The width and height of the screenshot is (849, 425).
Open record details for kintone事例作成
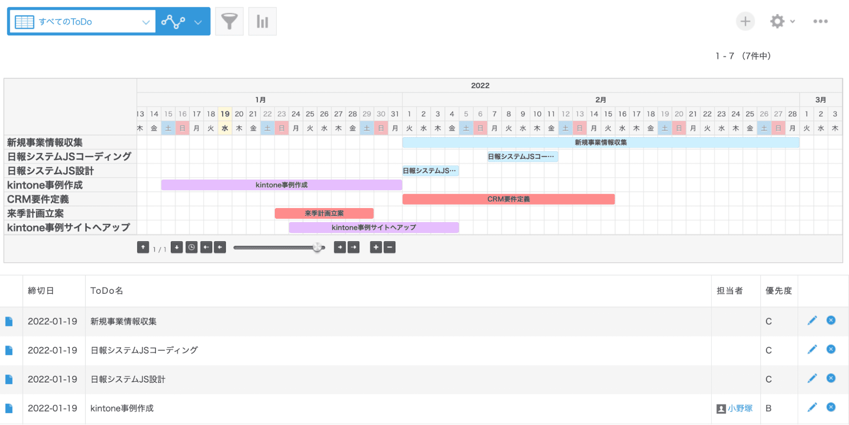pos(9,408)
